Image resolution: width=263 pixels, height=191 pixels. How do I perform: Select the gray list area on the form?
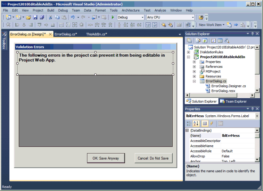[96, 111]
